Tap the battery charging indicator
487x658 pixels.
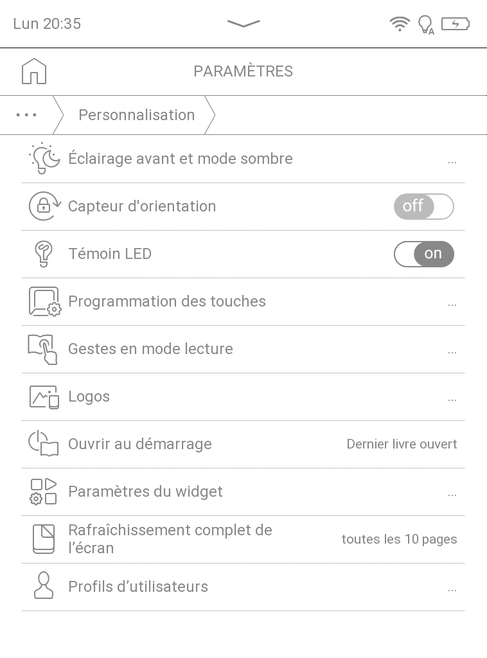pyautogui.click(x=456, y=24)
